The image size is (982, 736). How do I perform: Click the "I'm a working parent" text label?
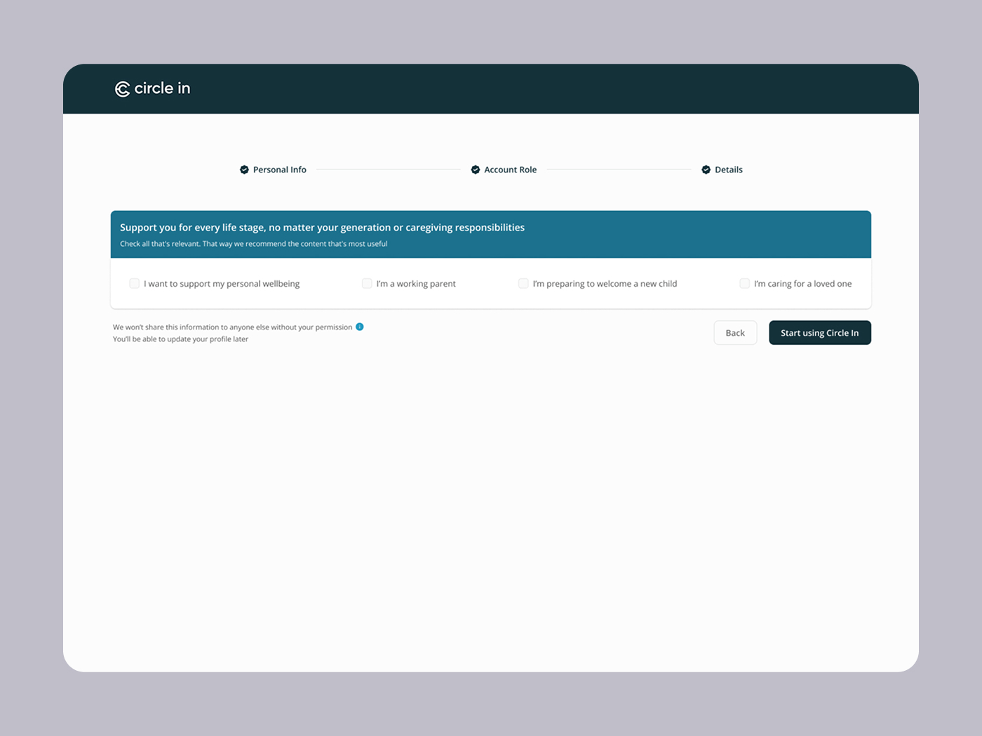click(416, 283)
